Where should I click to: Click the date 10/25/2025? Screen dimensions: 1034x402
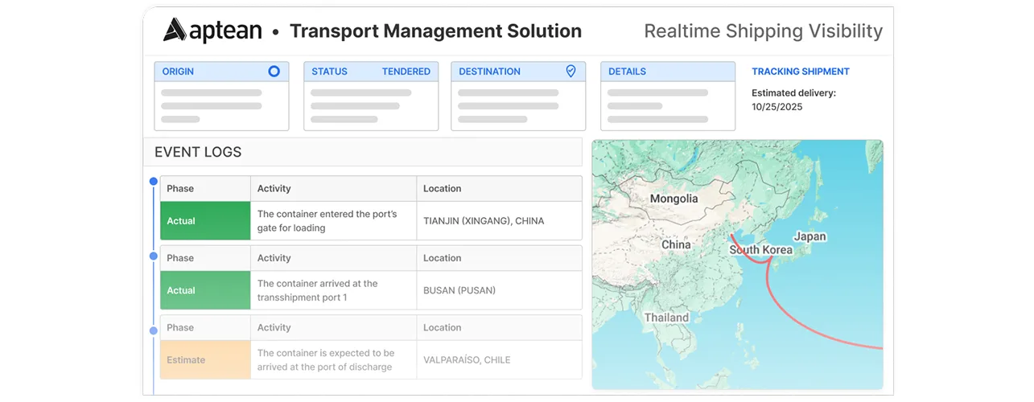777,107
